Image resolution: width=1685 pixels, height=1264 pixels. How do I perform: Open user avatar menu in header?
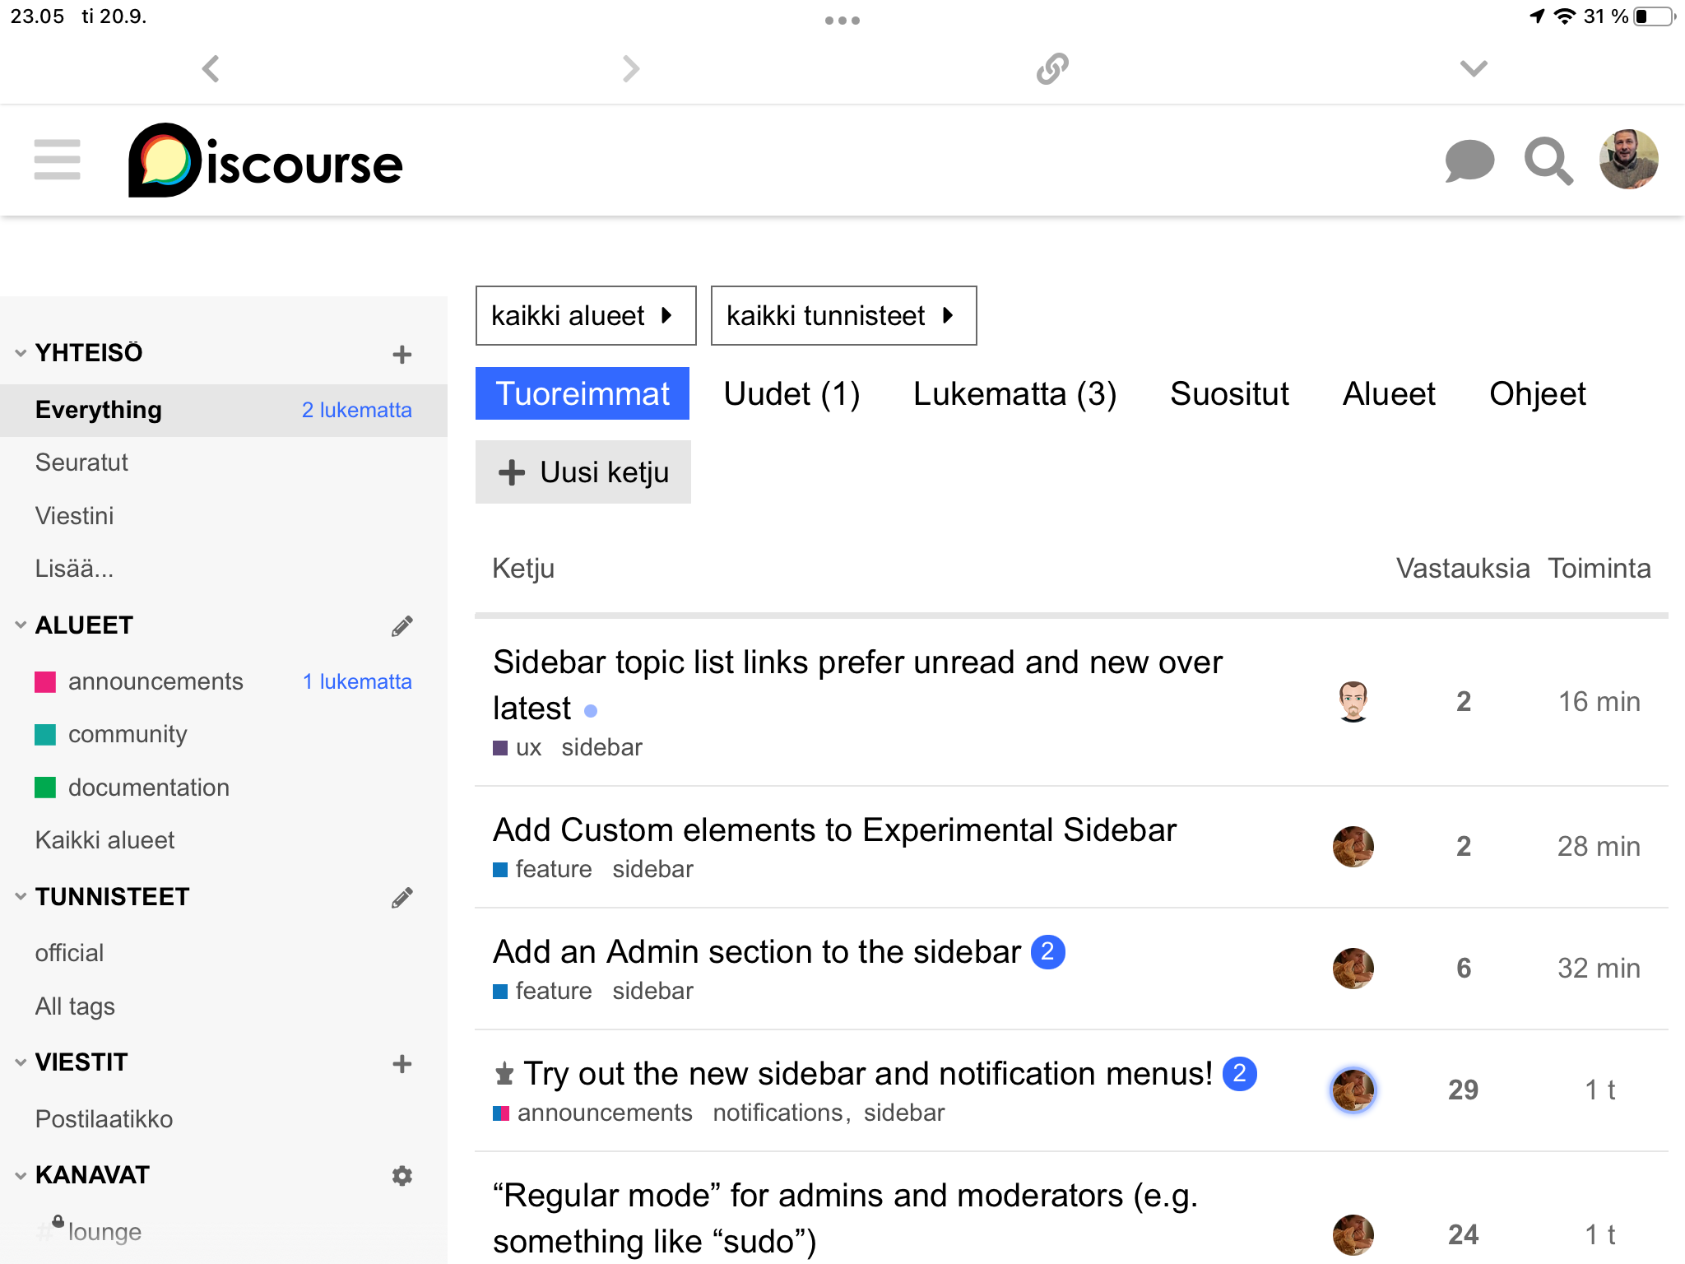pyautogui.click(x=1628, y=160)
